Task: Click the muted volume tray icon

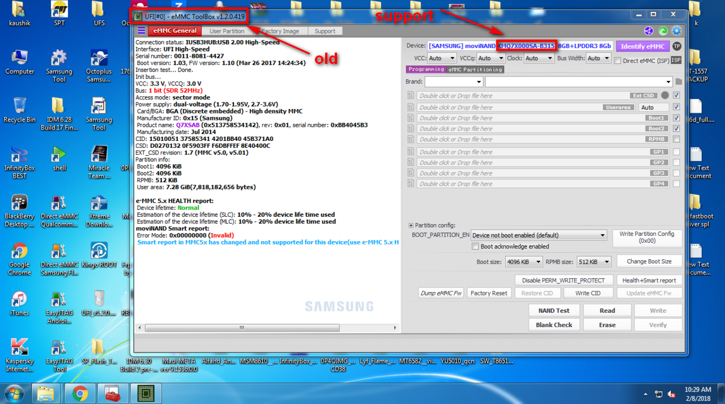Action: (671, 394)
